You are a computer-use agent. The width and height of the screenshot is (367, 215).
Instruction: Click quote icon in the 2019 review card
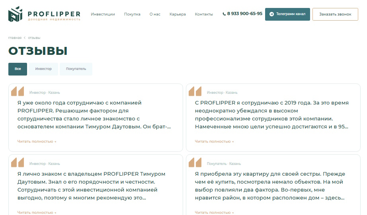[195, 91]
